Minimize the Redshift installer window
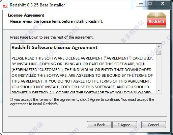Screen dimensions: 173x135 pos(141,4)
